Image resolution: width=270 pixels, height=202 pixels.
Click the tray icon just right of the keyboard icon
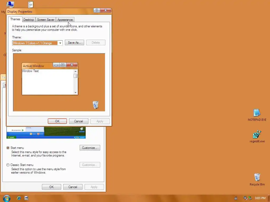click(x=245, y=198)
